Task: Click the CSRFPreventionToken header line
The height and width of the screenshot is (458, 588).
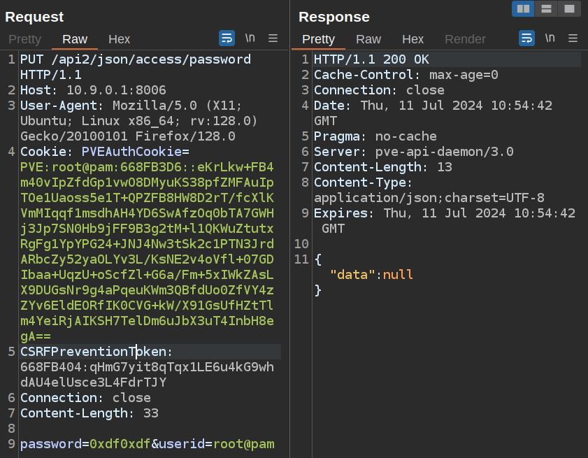Action: coord(96,351)
